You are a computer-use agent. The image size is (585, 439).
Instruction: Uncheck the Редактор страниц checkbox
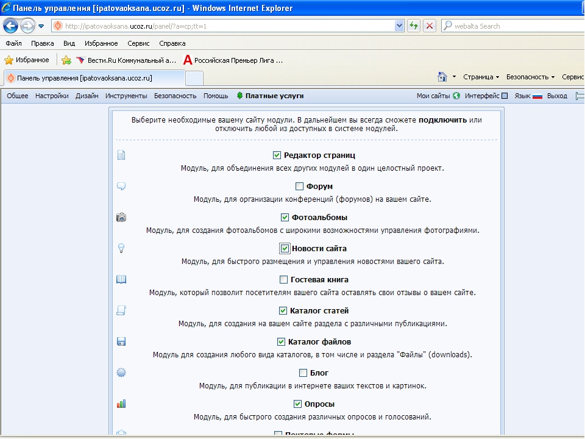[277, 155]
